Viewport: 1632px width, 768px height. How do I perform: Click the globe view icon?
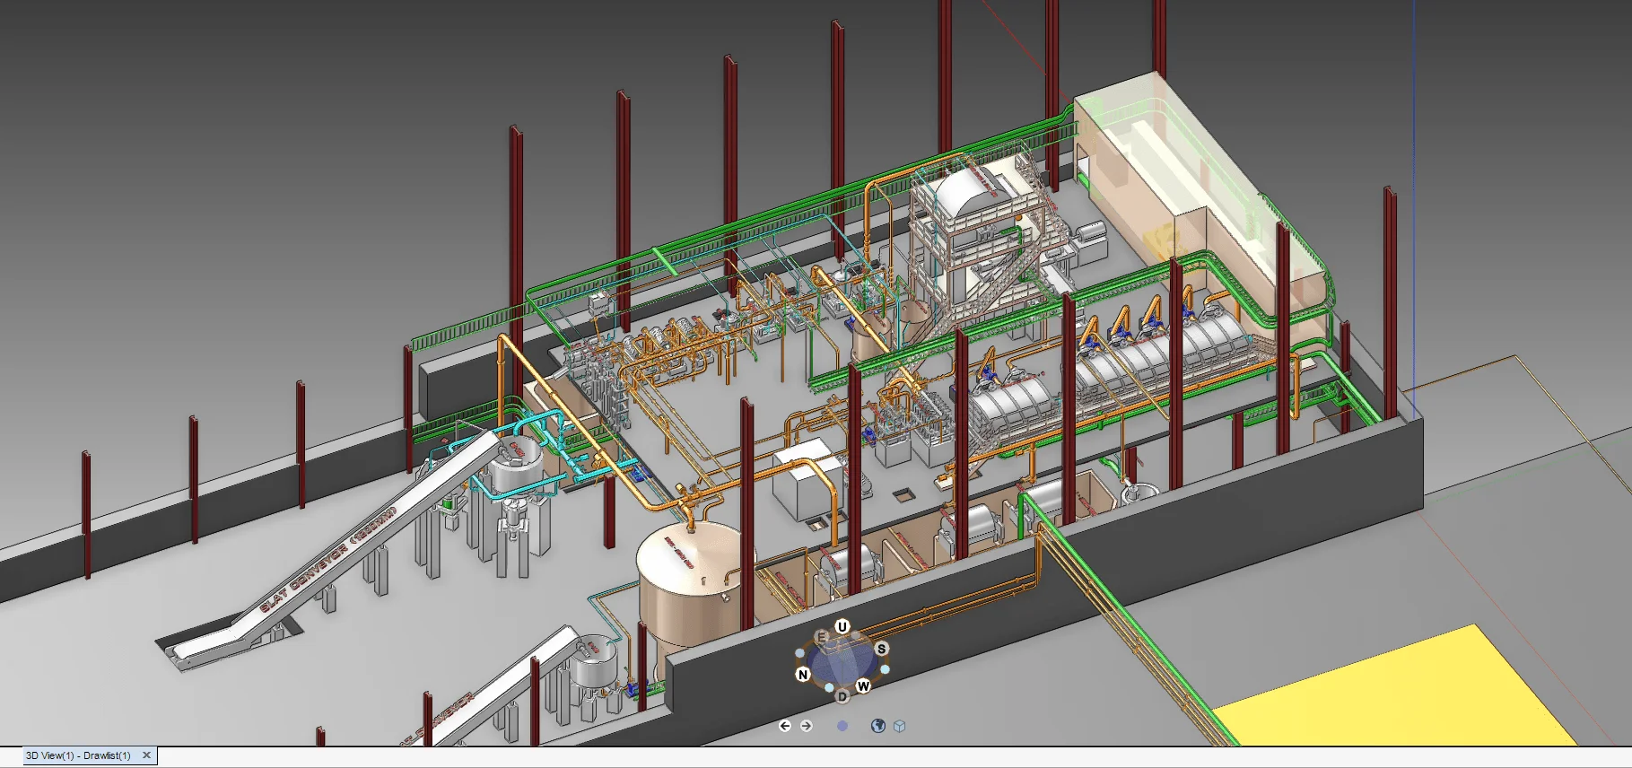click(878, 726)
